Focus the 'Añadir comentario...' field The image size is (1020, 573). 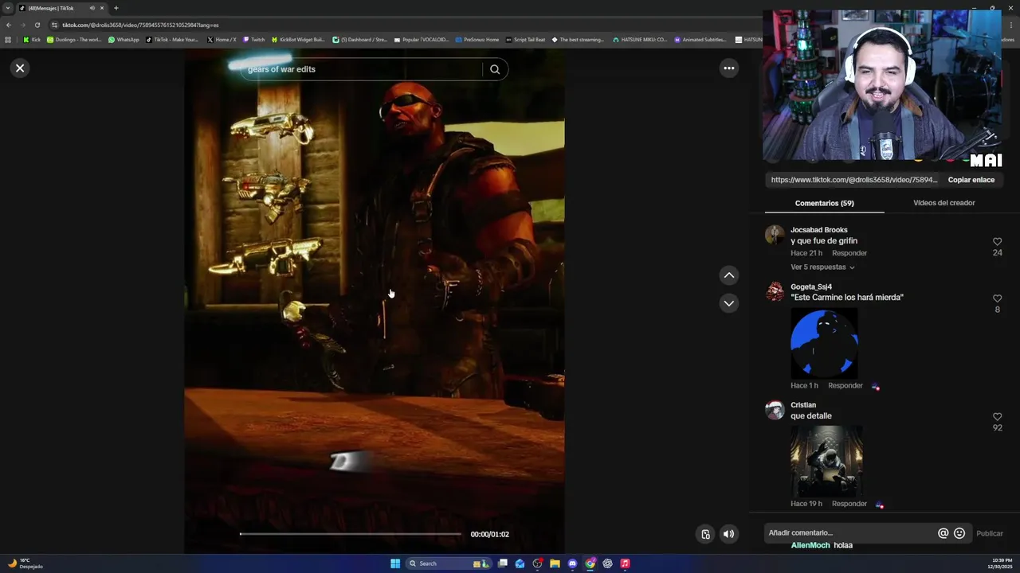coord(851,533)
